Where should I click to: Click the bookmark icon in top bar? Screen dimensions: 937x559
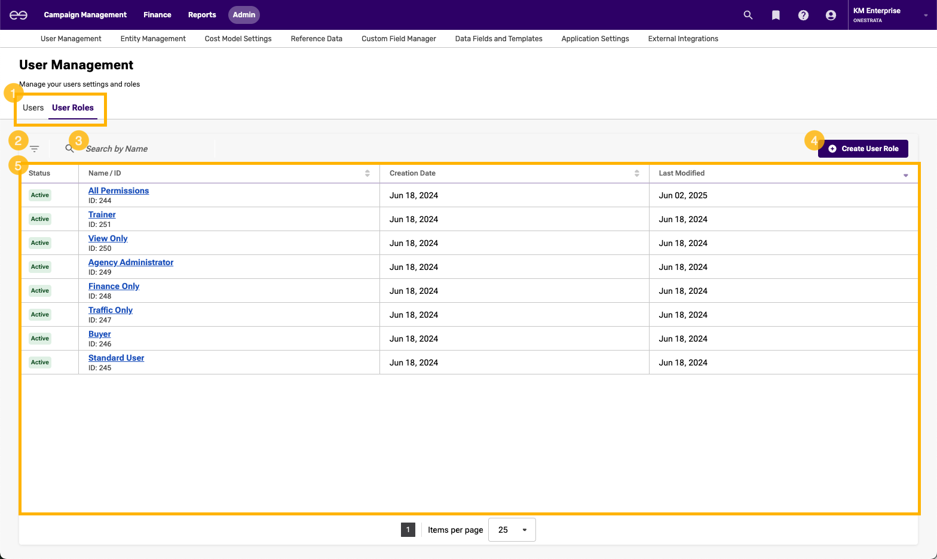776,15
